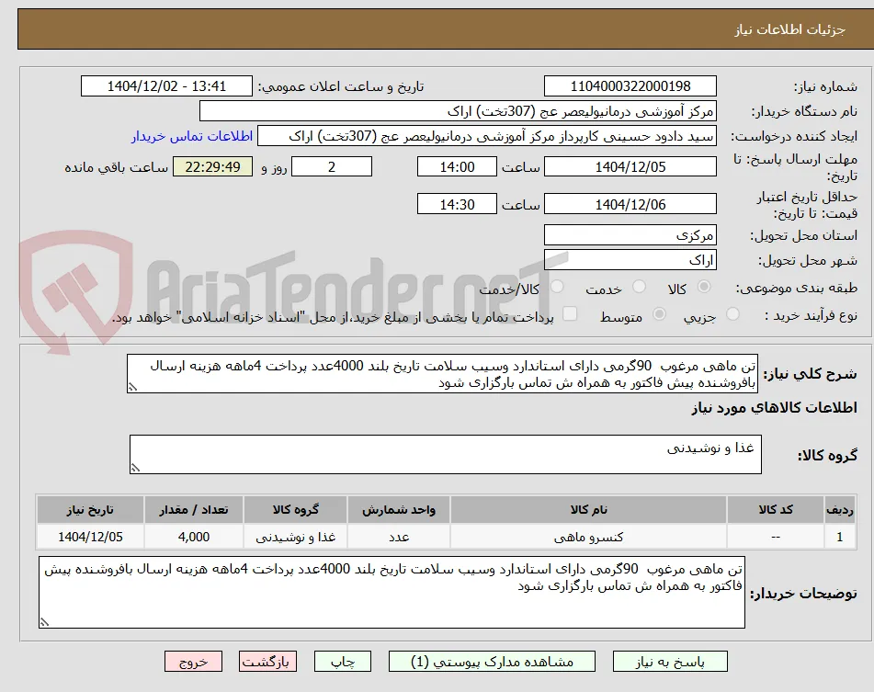
Task: Toggle the اسناد خزانه اسلامی payment checkbox
Action: point(570,314)
